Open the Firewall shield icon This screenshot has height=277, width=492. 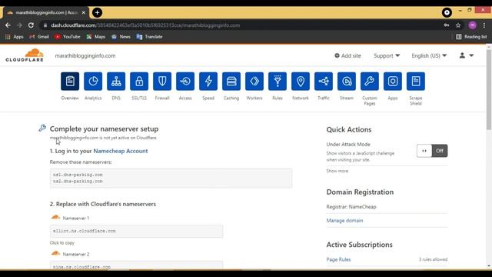coord(162,81)
